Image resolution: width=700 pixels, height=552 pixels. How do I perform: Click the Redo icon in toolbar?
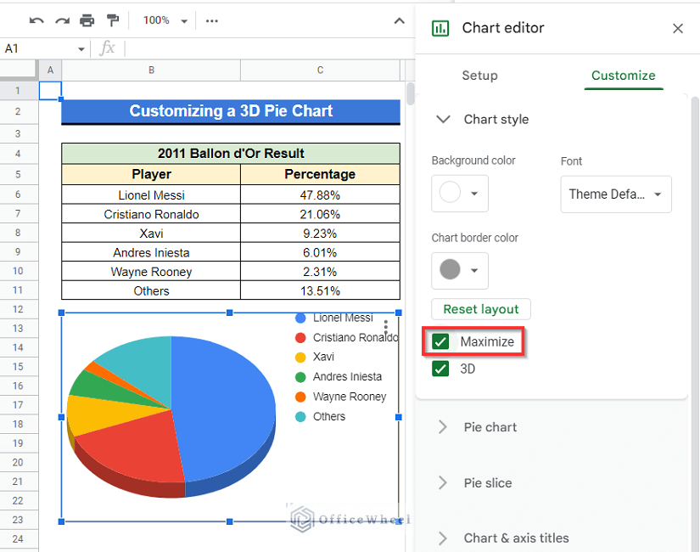pyautogui.click(x=61, y=20)
